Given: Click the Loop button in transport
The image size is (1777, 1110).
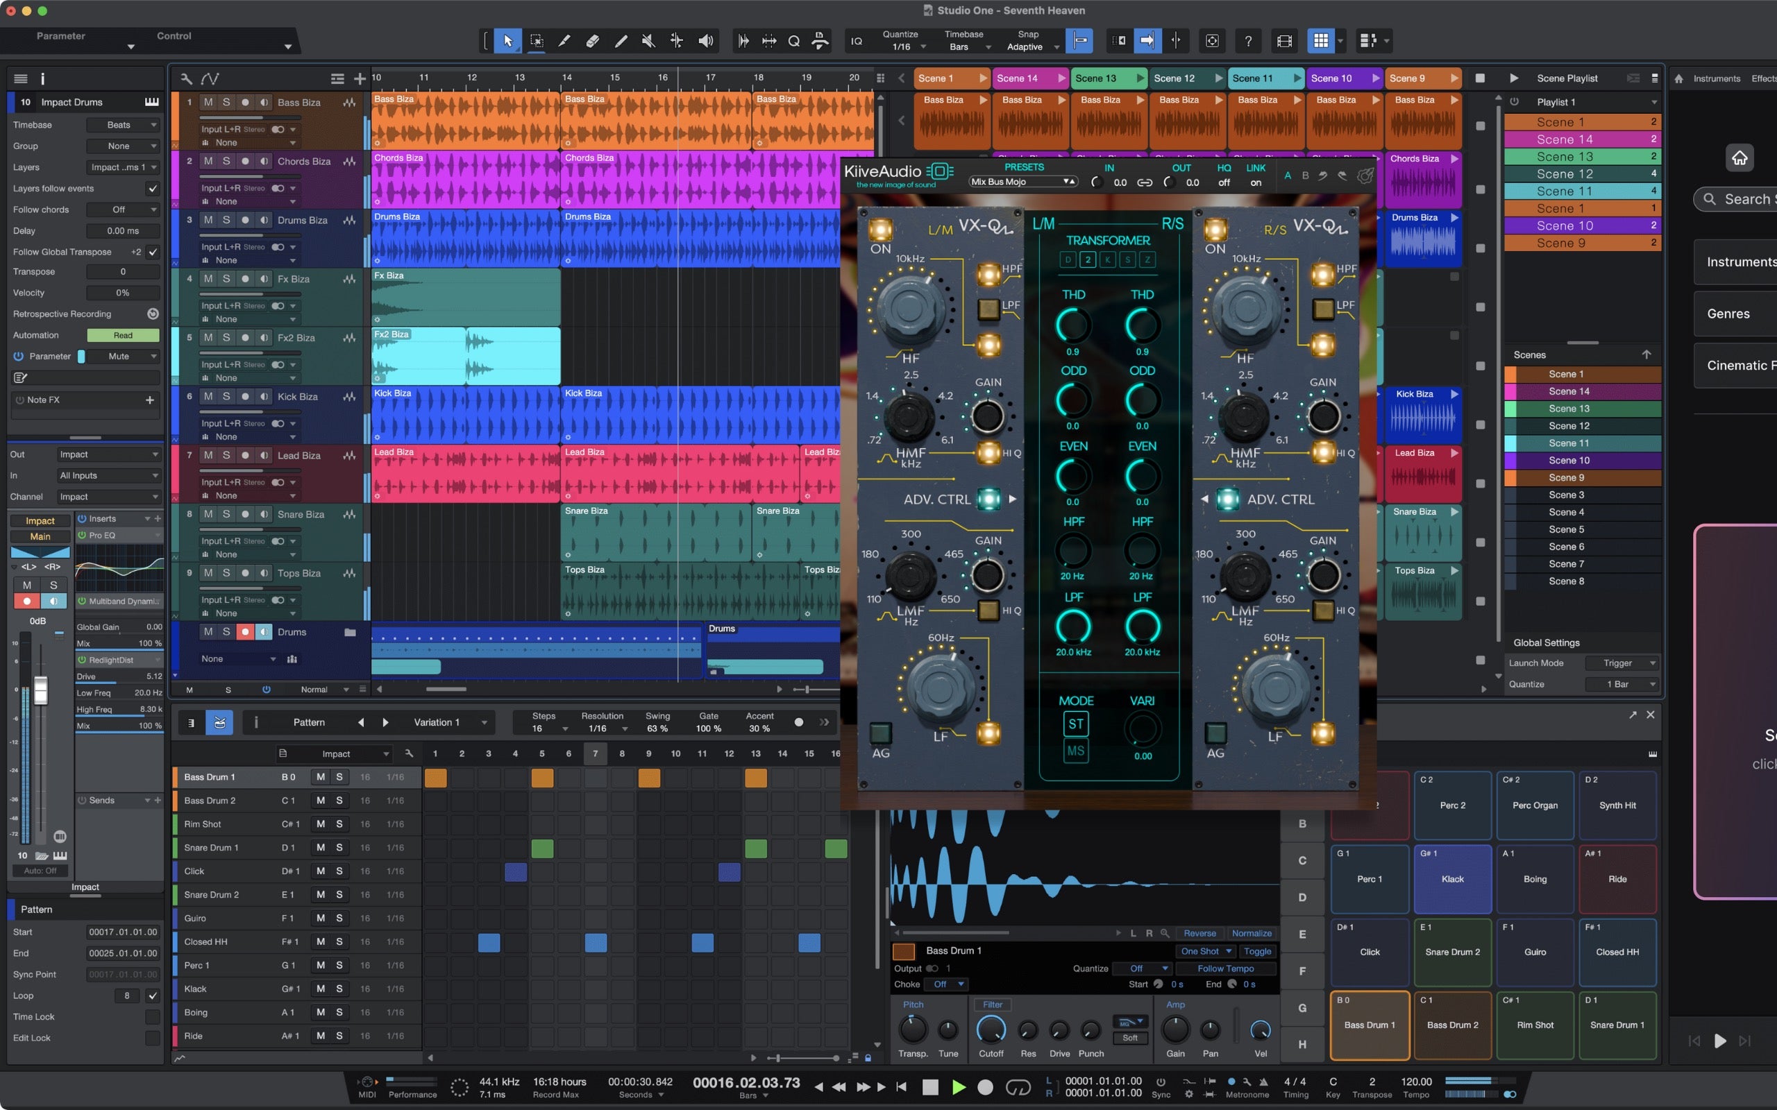Looking at the screenshot, I should (x=1018, y=1087).
